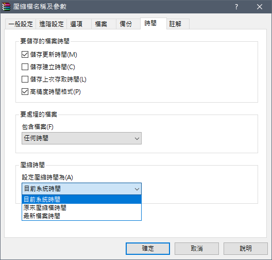
Task: Open the 備份 tab
Action: coord(128,24)
